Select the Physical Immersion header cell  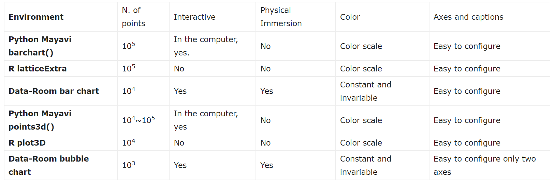[x=281, y=17]
